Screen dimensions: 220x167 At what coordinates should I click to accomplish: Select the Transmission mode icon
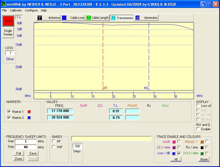point(113,18)
